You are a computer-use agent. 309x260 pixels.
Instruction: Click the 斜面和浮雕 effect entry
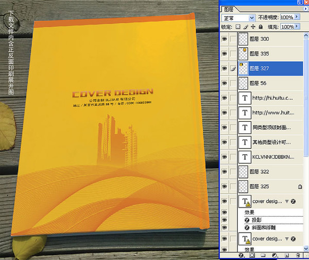pyautogui.click(x=264, y=228)
